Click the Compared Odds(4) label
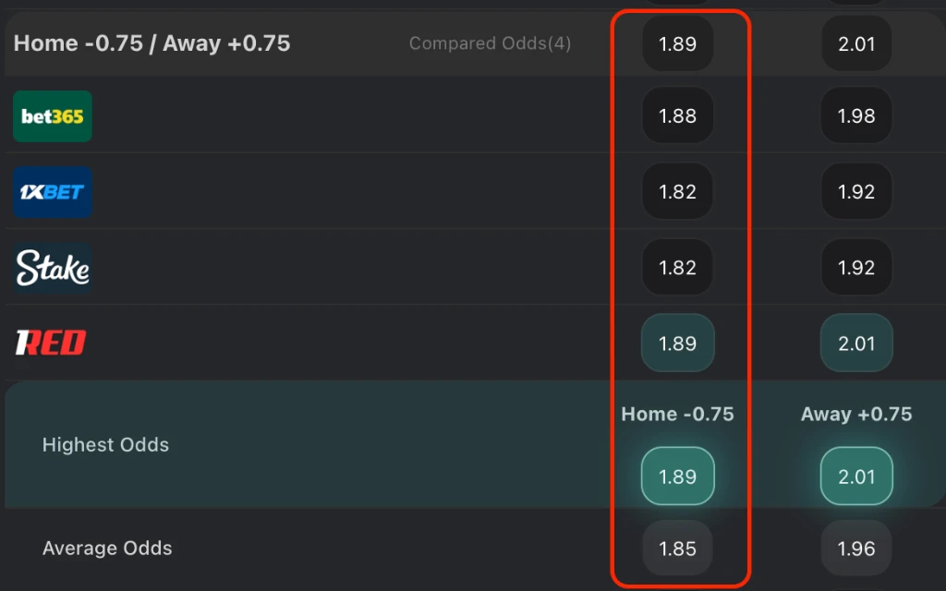946x591 pixels. (490, 43)
